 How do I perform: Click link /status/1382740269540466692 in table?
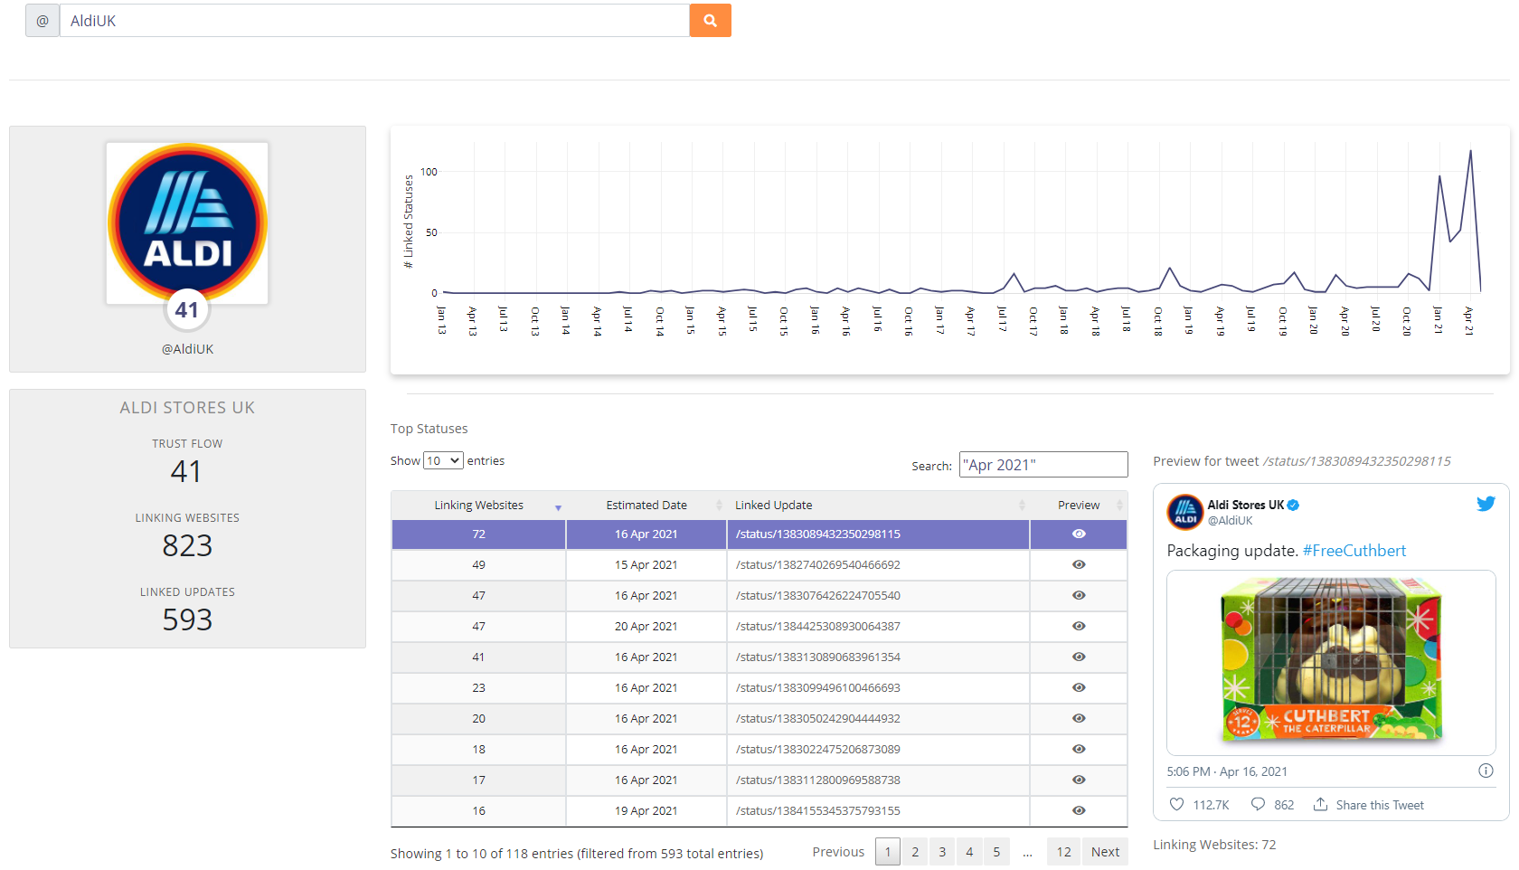coord(818,564)
